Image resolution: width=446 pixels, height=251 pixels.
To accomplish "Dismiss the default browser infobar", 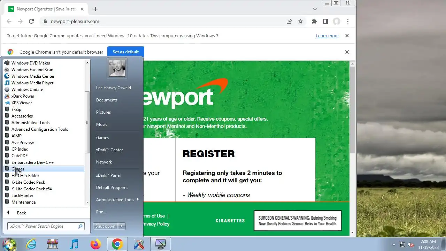I will (347, 52).
